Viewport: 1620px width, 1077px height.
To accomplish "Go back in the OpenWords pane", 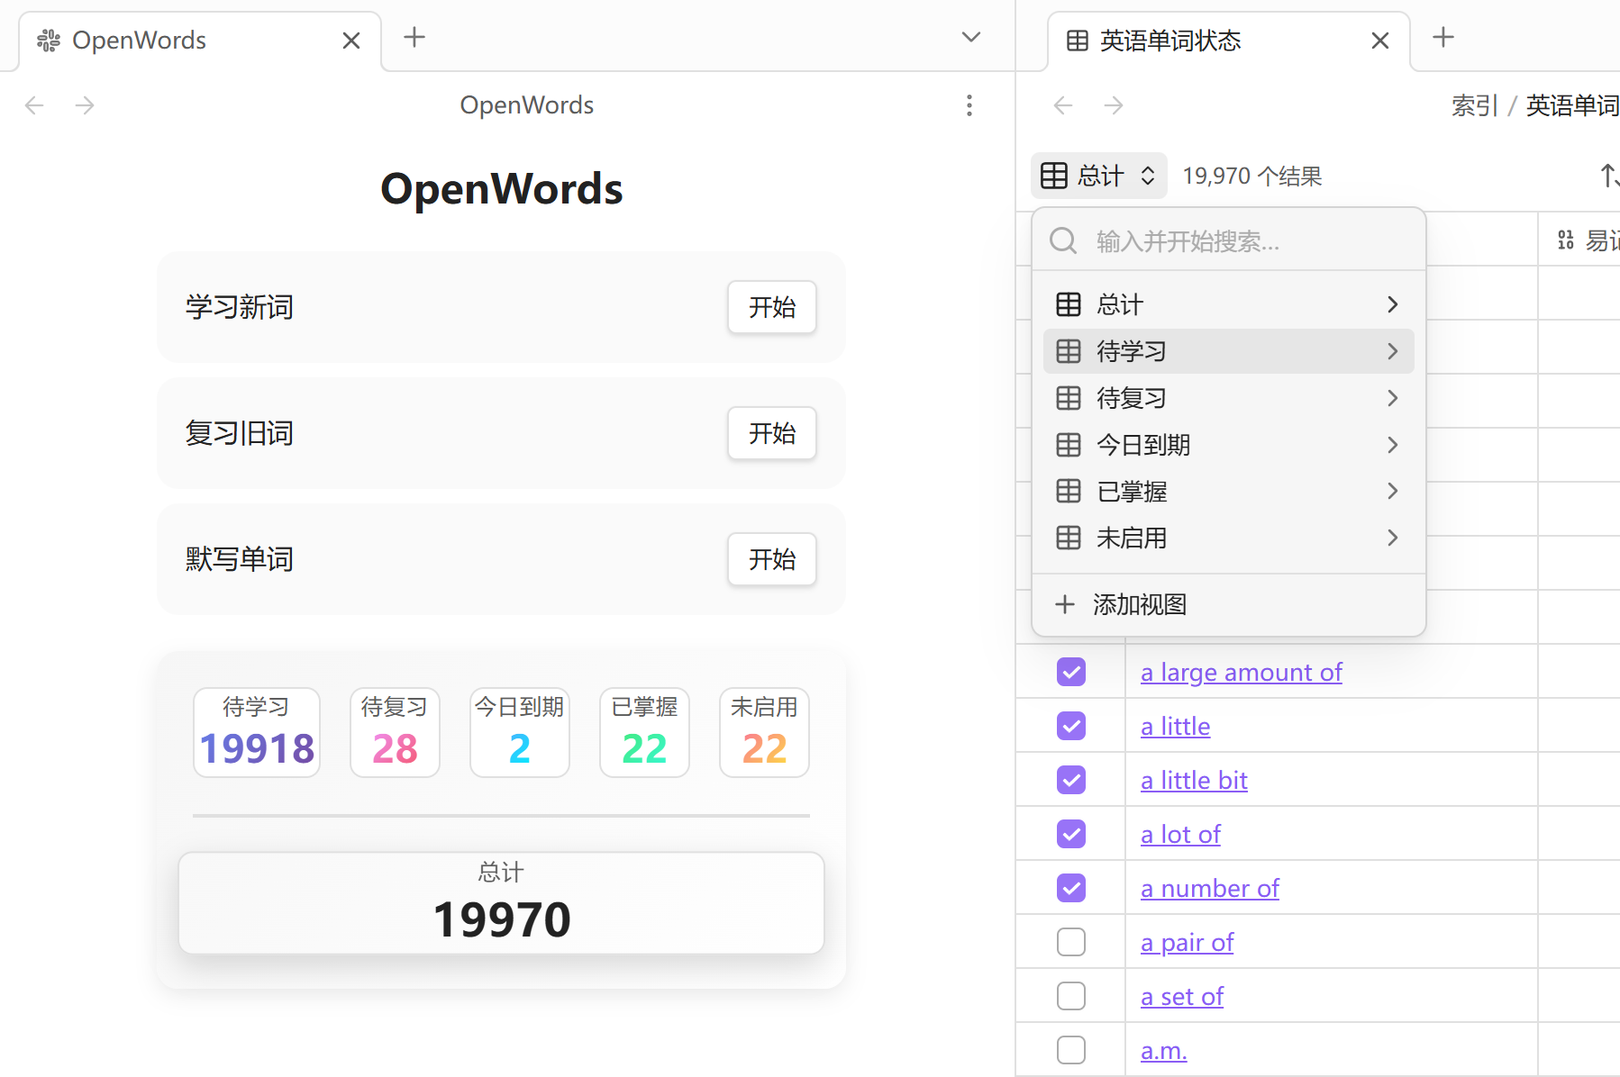I will [34, 105].
